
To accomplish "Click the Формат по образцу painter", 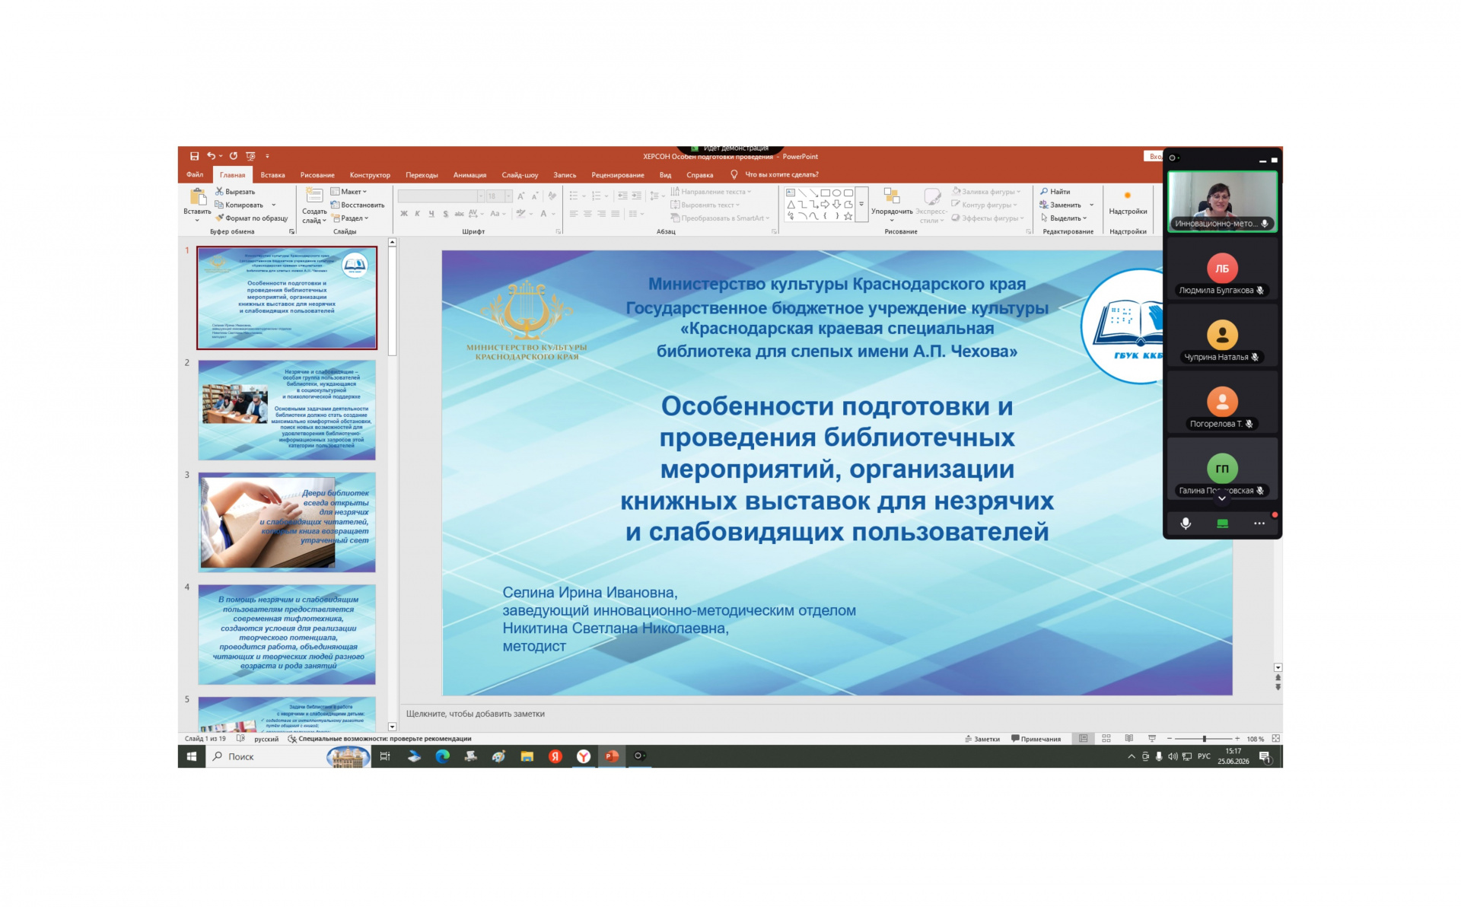I will 251,218.
